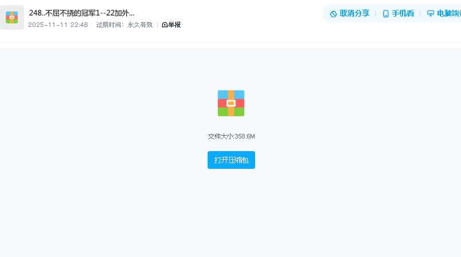Image resolution: width=461 pixels, height=257 pixels.
Task: Click the 举报 report link
Action: click(172, 25)
